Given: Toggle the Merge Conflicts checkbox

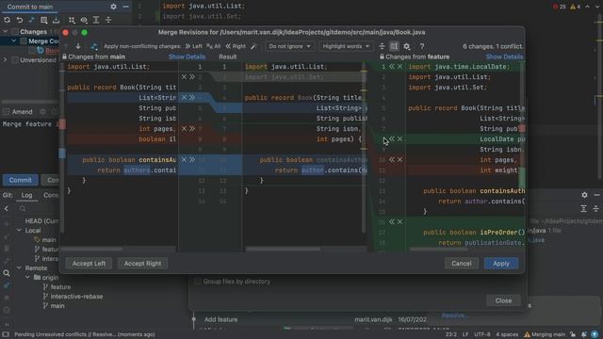Looking at the screenshot, I should 24,40.
